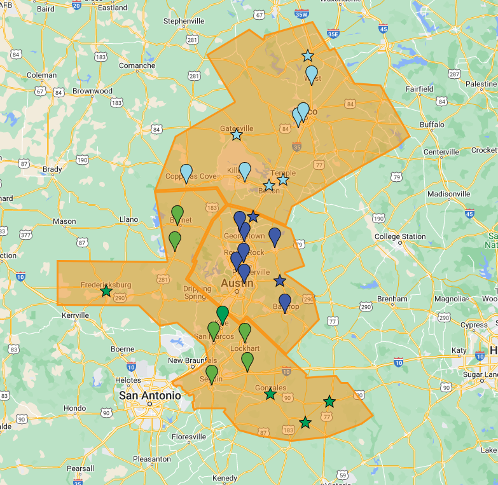Click the Kerrville label
Screen dimensions: 498x485
(x=75, y=315)
